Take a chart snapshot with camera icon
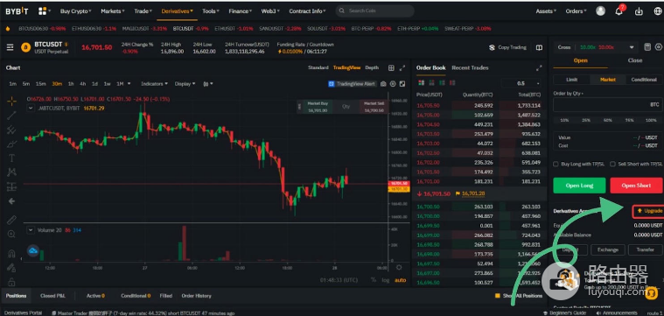This screenshot has height=316, width=664. coord(383,84)
